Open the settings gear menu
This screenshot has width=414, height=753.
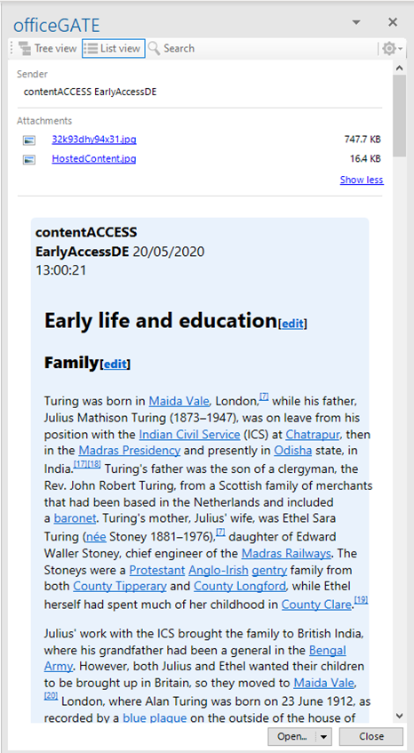[x=392, y=49]
